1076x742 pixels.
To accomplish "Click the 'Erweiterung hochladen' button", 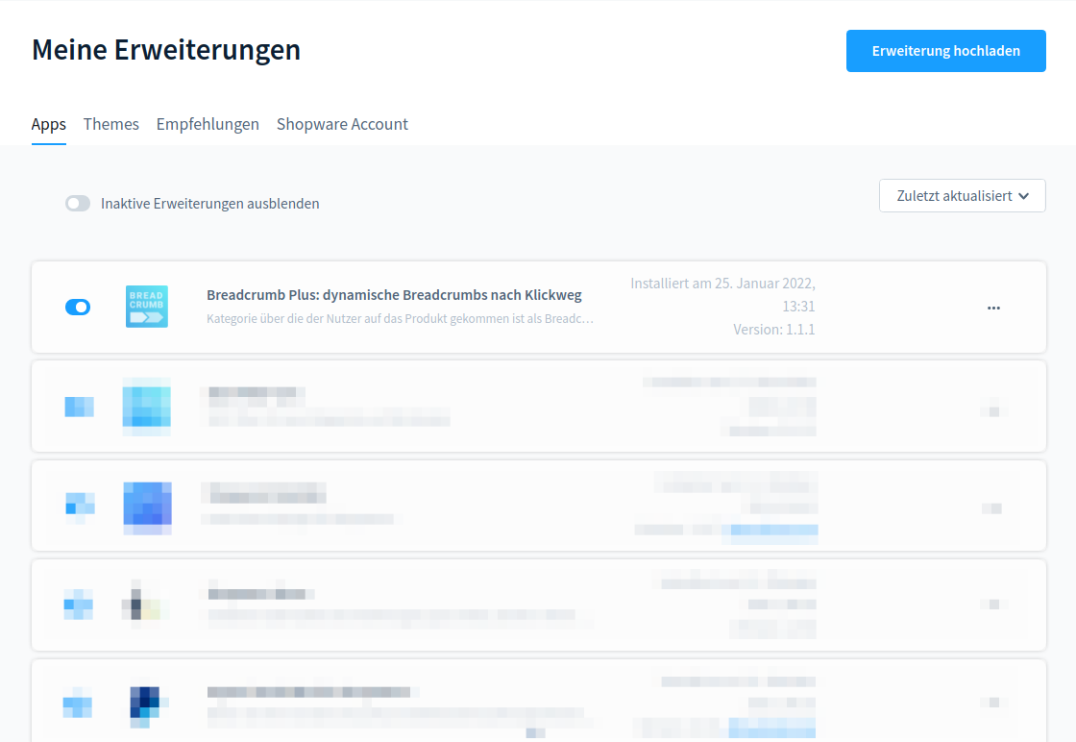I will click(x=945, y=51).
